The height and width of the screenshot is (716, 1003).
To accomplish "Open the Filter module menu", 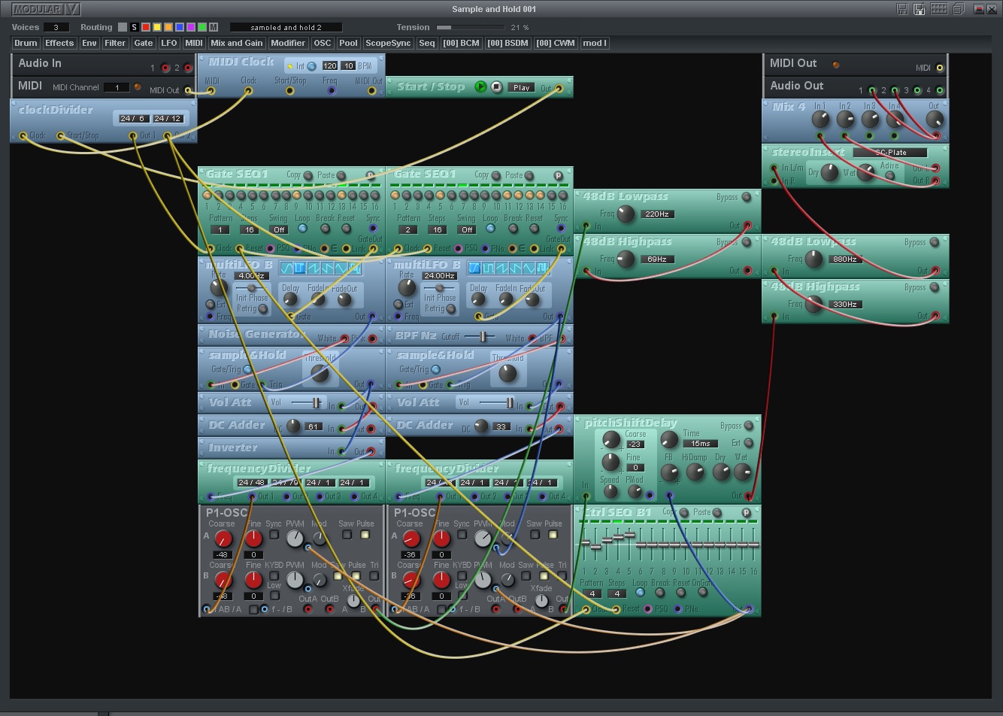I will click(x=115, y=43).
